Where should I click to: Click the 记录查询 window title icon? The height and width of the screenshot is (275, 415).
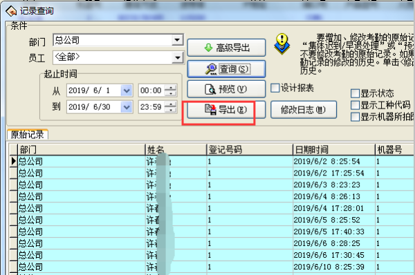11,11
